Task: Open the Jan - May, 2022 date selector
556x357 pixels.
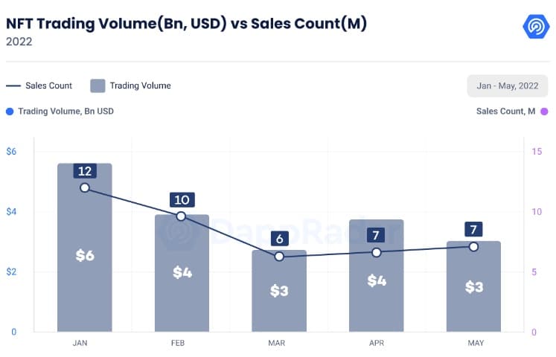Action: click(508, 86)
